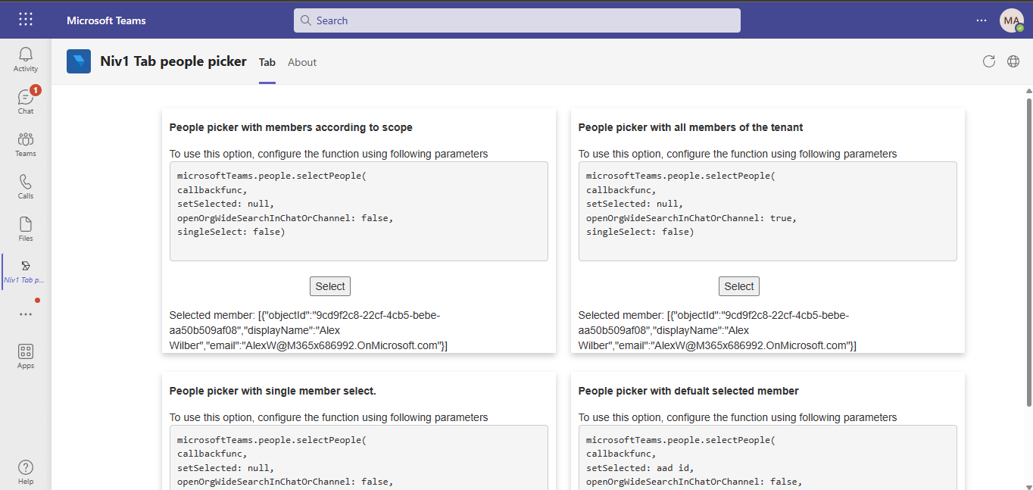
Task: Expand the more added apps ellipsis
Action: [x=25, y=314]
